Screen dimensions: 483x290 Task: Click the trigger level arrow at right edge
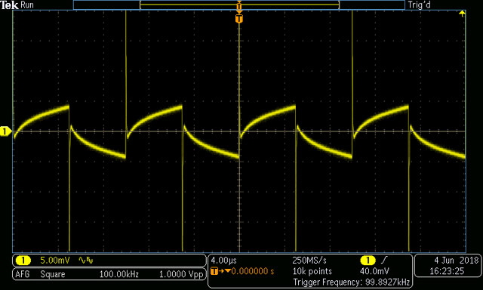point(462,14)
